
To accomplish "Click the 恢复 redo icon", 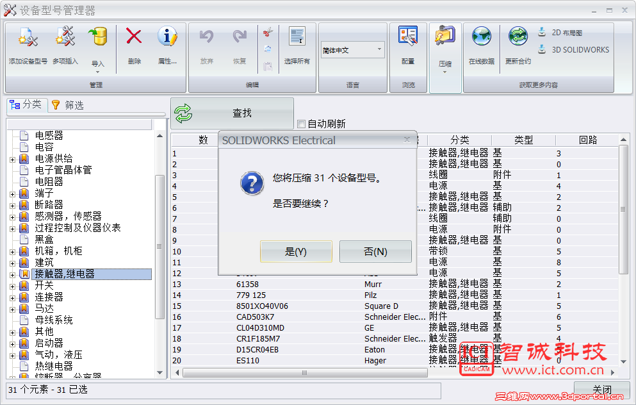I will coord(240,37).
